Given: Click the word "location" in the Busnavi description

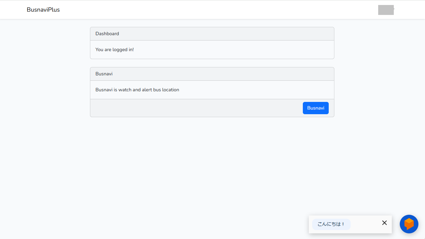Looking at the screenshot, I should click(171, 90).
